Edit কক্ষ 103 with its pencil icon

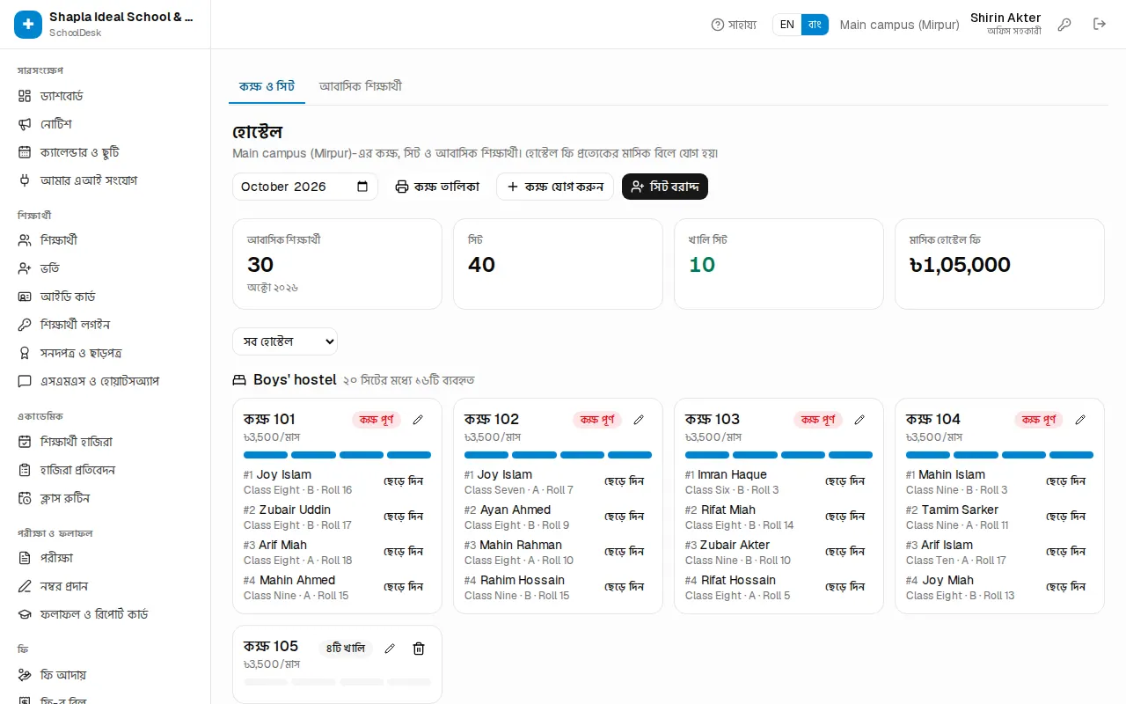pos(859,420)
